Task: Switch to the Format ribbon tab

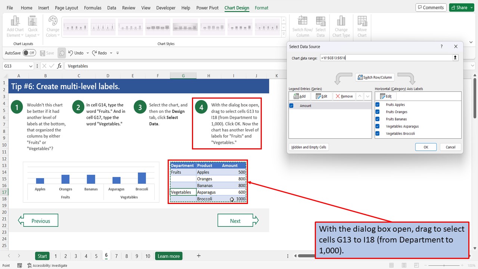Action: tap(261, 7)
